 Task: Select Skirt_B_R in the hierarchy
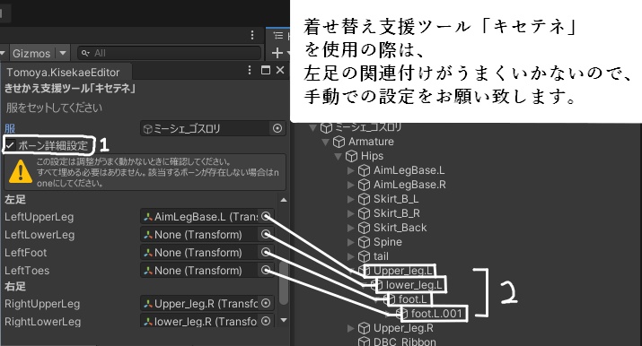click(396, 213)
